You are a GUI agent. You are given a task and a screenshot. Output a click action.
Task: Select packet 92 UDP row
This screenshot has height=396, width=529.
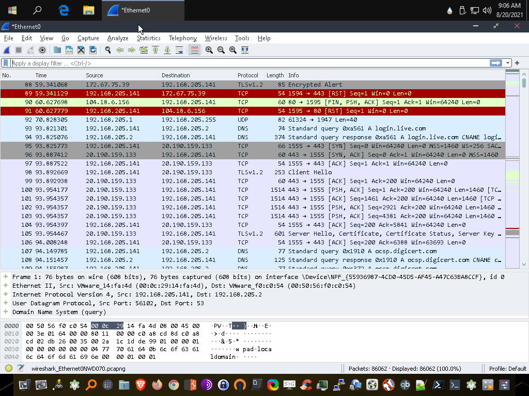(x=253, y=120)
